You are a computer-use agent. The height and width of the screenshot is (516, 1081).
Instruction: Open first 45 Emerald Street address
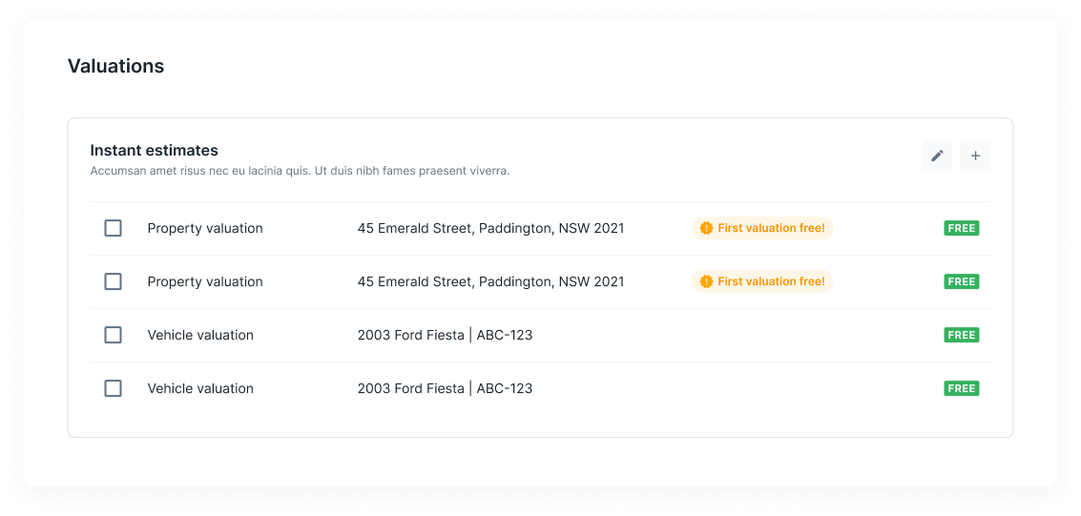pyautogui.click(x=490, y=228)
